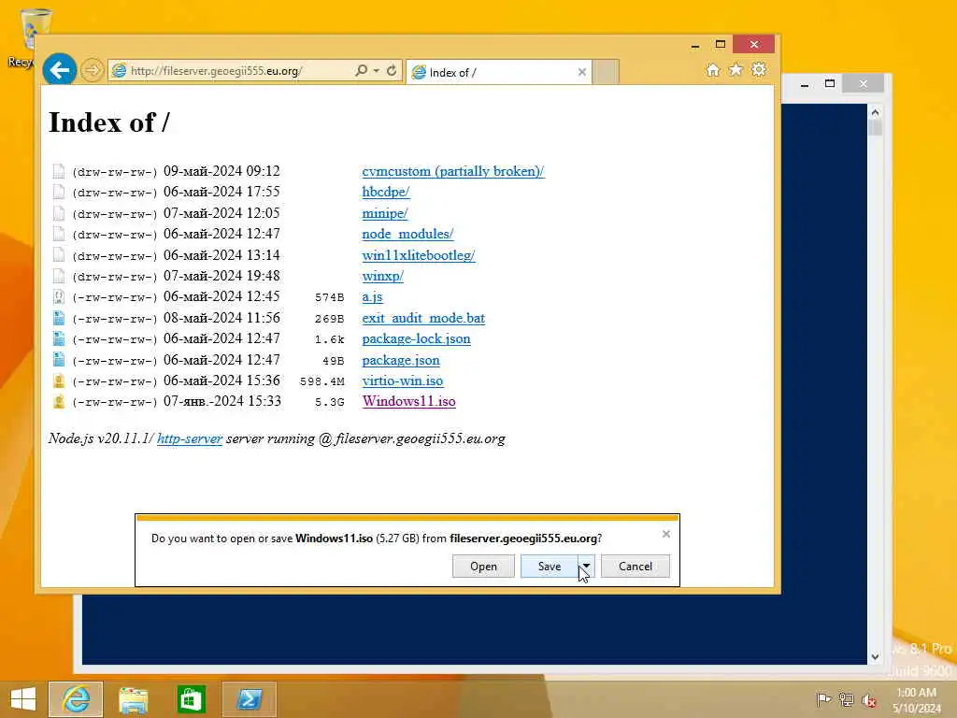Screen dimensions: 957x718
Task: Click the archive icon beside virtio-win.iso
Action: (59, 381)
